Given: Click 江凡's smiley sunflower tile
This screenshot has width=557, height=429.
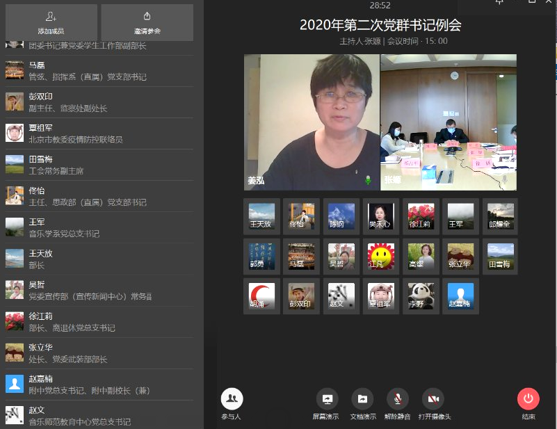Looking at the screenshot, I should pos(381,257).
